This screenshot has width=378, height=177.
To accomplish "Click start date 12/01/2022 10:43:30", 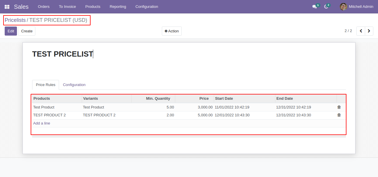I will [x=232, y=115].
